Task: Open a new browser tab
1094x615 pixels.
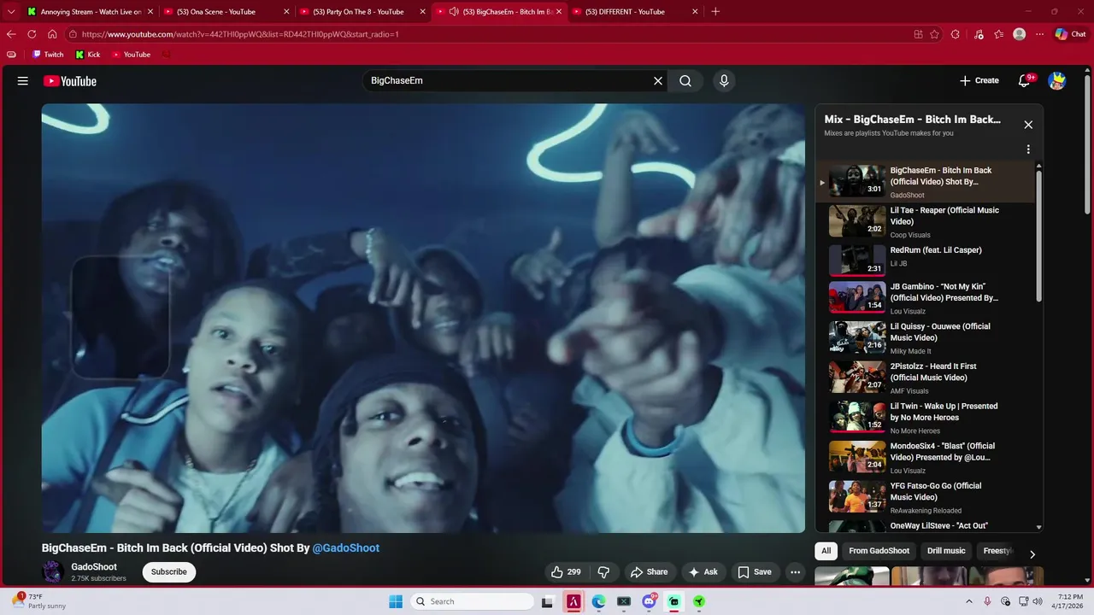Action: pyautogui.click(x=715, y=12)
